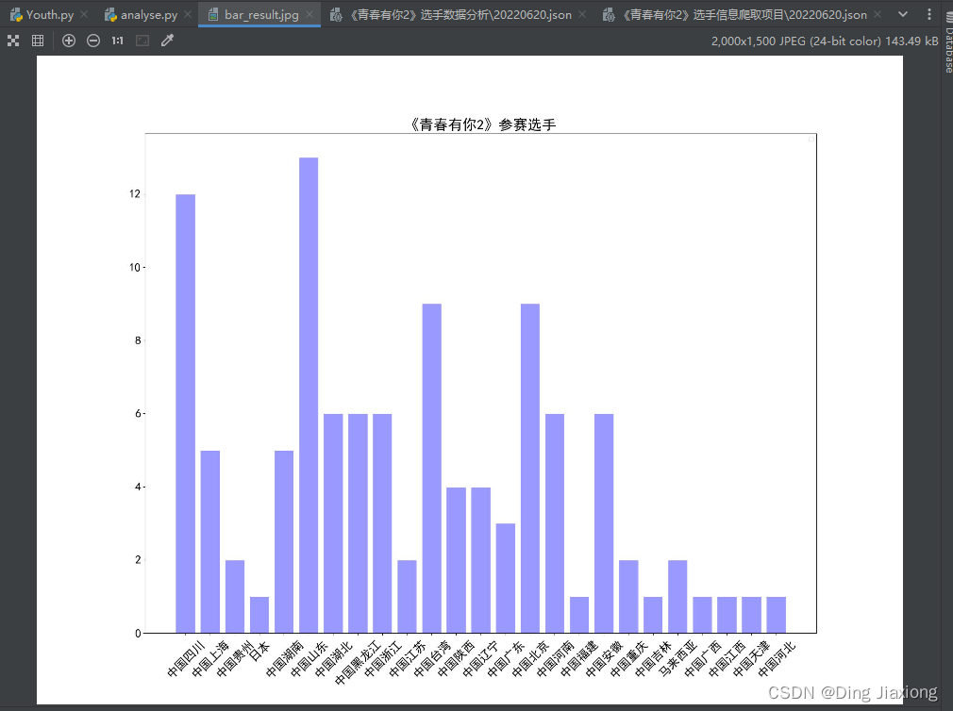Click the 中国四川 bar in chart
953x711 pixels.
point(185,413)
